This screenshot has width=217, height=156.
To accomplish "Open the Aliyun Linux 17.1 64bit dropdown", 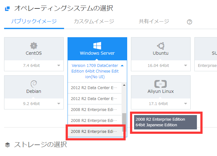I will pyautogui.click(x=161, y=103).
